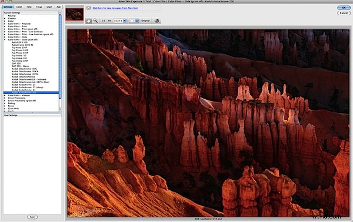353x222 pixels.
Task: Open the zoom percentage dropdown
Action: click(x=125, y=21)
